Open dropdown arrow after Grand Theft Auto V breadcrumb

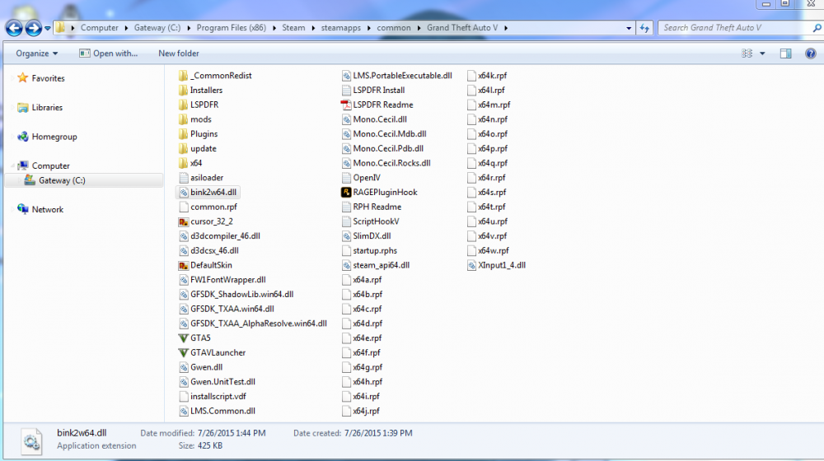coord(506,28)
